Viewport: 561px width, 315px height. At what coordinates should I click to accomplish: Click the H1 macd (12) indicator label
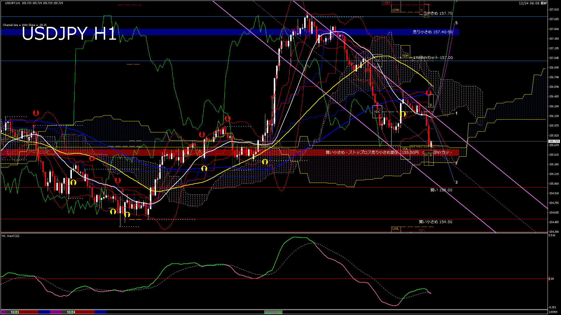[x=11, y=236]
